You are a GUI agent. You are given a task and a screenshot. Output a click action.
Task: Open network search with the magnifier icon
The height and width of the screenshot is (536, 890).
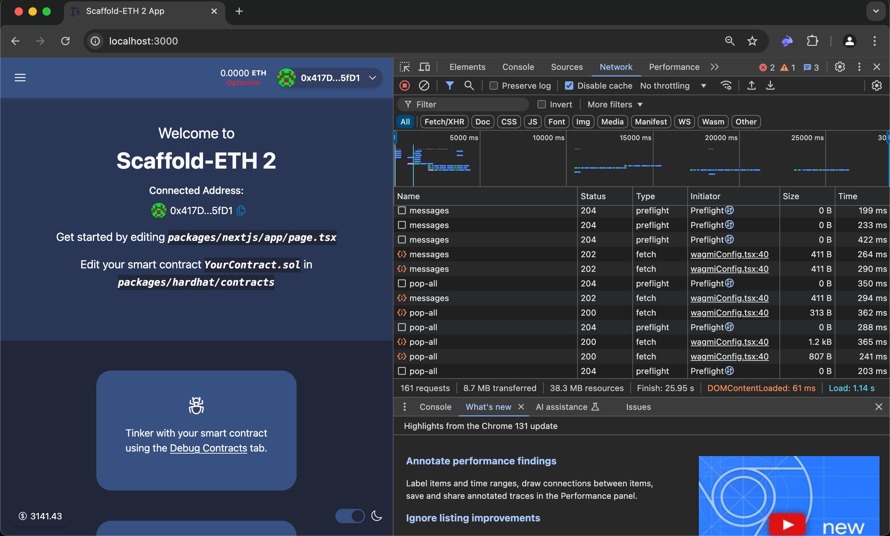[x=469, y=86]
